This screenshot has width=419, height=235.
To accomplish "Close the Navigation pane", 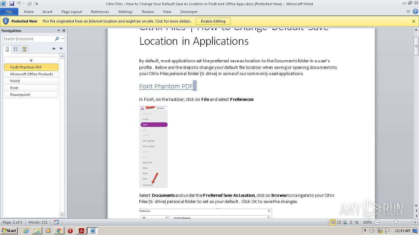I will tap(64, 30).
